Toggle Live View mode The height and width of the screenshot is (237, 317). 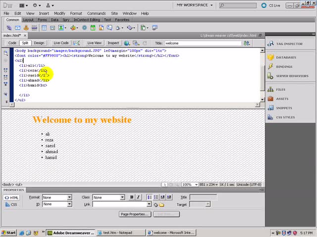94,43
